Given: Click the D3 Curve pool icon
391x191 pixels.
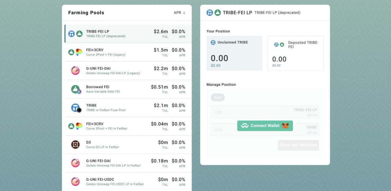Looking at the screenshot, I should 75,145.
